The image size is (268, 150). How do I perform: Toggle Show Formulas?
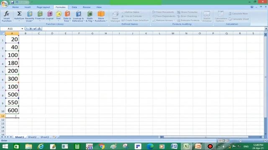pos(187,12)
